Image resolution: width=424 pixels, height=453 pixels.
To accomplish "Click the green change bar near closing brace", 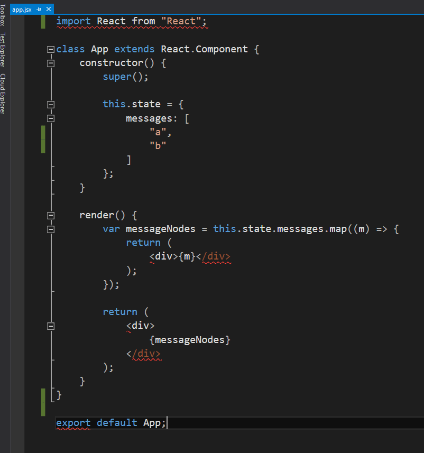I will 43,402.
